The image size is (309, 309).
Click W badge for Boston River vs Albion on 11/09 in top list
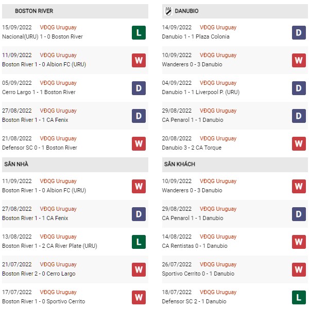click(x=139, y=60)
